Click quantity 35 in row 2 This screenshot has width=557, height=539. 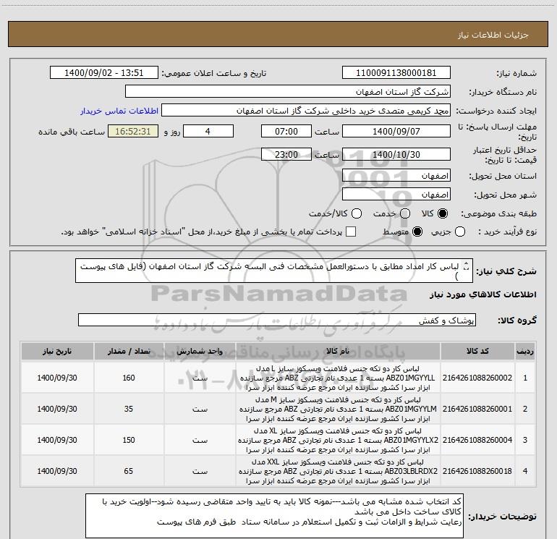point(129,409)
